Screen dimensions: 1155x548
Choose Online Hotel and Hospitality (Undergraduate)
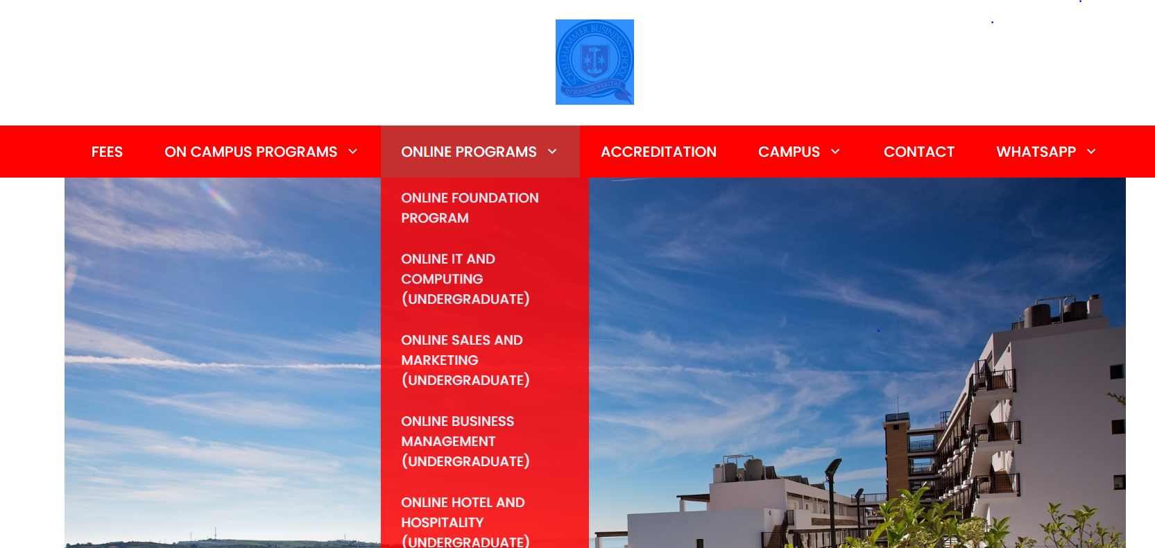tap(465, 522)
